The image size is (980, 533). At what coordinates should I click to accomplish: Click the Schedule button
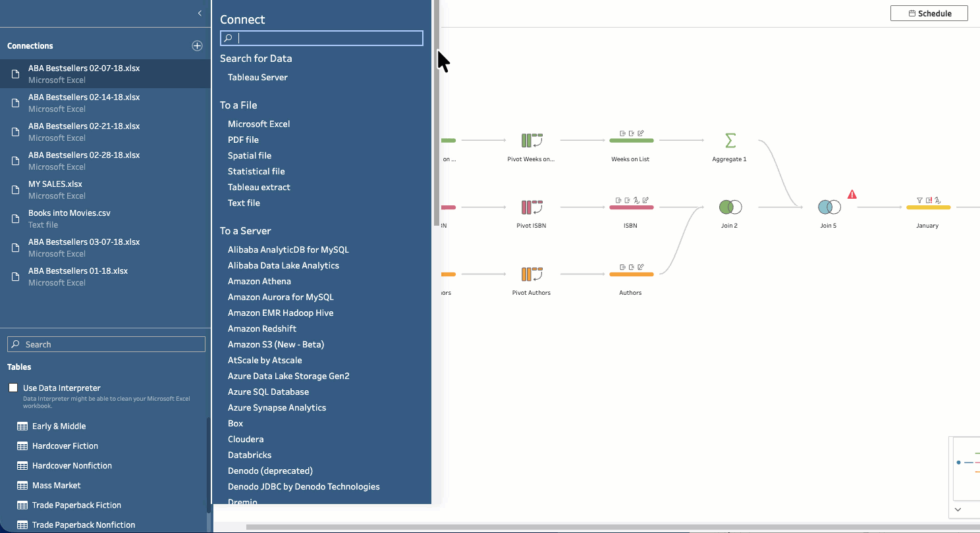(x=929, y=13)
